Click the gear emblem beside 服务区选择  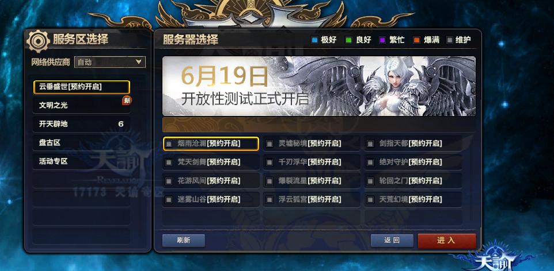(x=38, y=41)
